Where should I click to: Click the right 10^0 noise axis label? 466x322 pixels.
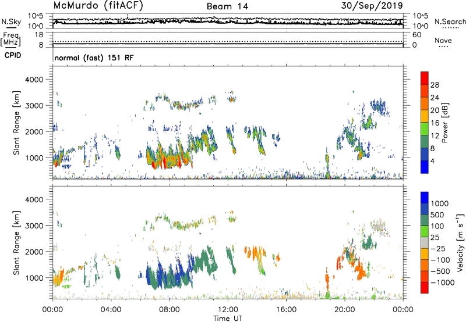tap(420, 26)
